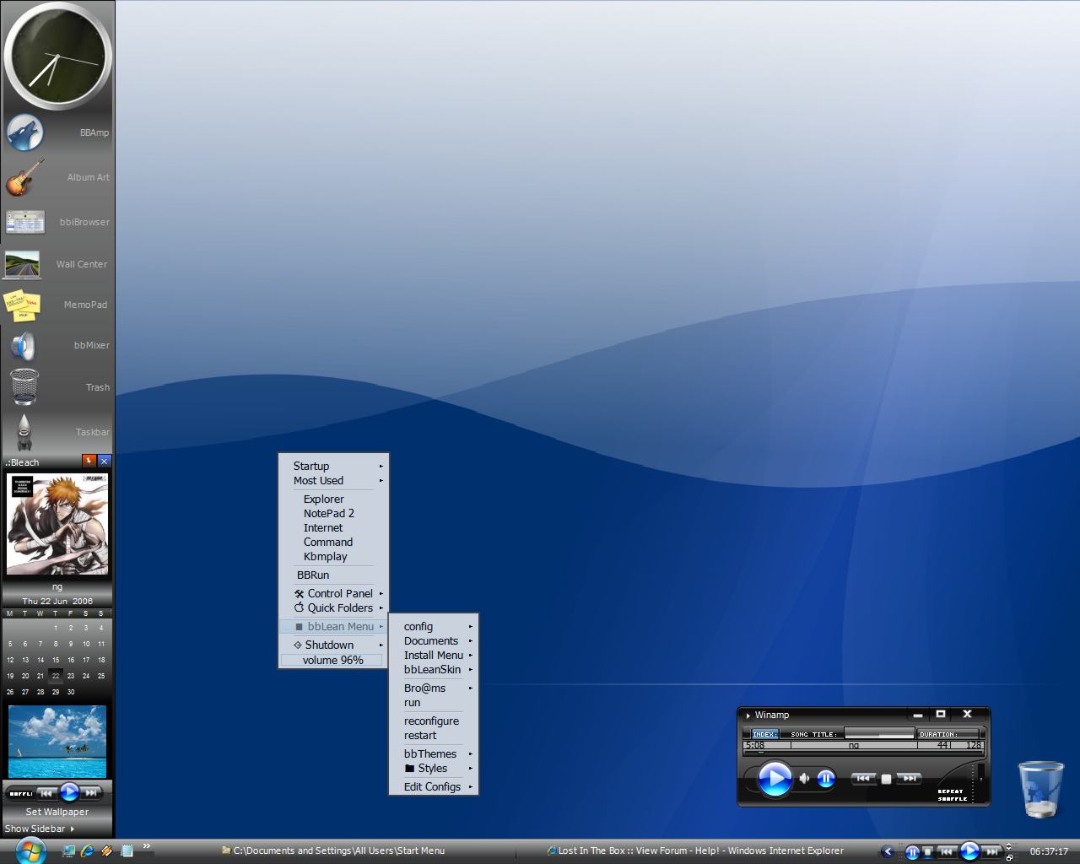Open the bbMixer speaker icon
Viewport: 1080px width, 864px height.
tap(24, 346)
